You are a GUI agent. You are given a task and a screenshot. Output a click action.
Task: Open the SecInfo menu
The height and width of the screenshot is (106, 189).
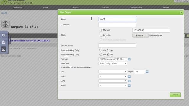(106, 7)
